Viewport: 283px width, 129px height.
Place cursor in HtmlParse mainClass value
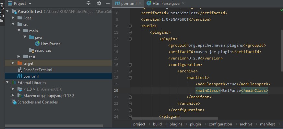click(230, 91)
